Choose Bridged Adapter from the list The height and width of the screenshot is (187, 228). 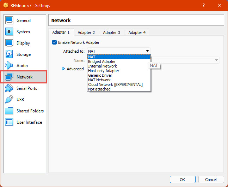click(x=102, y=62)
